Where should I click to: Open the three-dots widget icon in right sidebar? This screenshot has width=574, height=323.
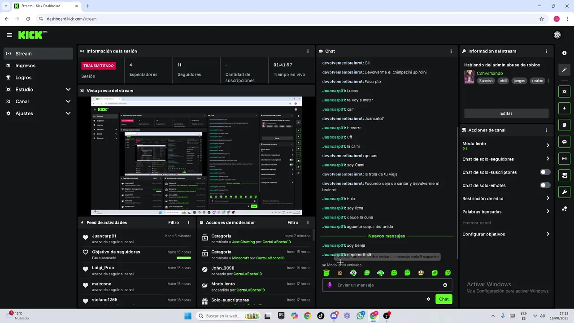coord(564,209)
